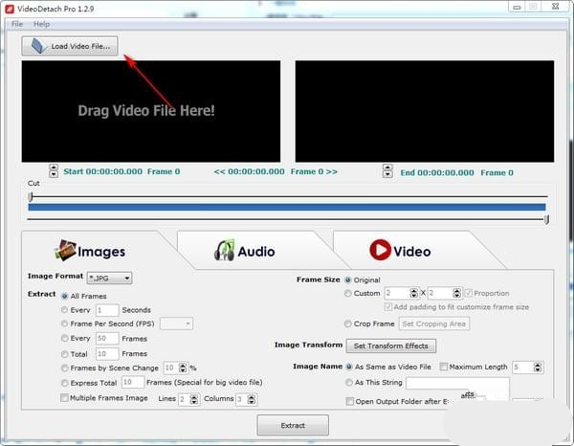Click the Total Frames count field

(107, 354)
